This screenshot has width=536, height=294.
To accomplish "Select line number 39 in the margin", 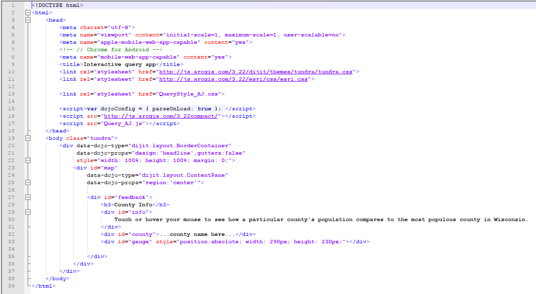I will pos(11,286).
